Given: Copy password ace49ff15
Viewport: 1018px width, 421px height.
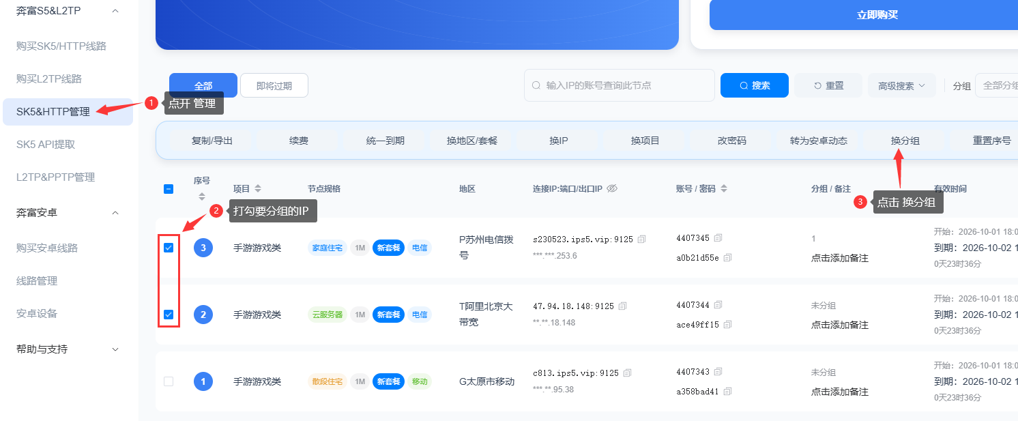Looking at the screenshot, I should (x=727, y=325).
